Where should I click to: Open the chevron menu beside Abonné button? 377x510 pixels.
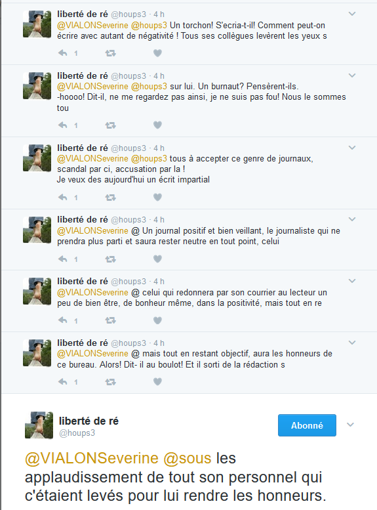click(x=350, y=425)
